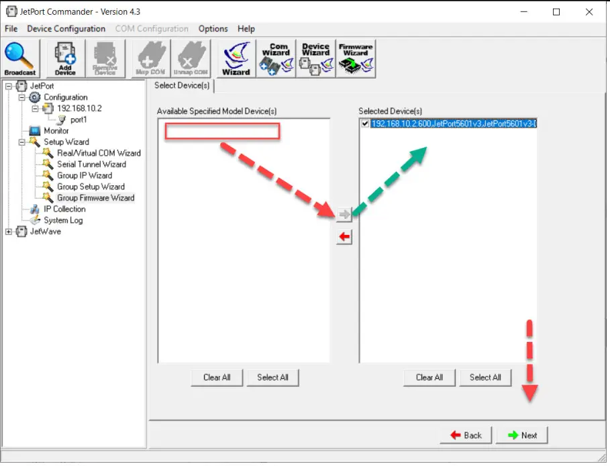Select Group IP Wizard in tree
Screen dimensions: 610x466
click(x=85, y=175)
